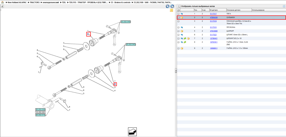Screen dimensions: 286x137
Task: Open '33 - Brakes & controls' breadcrumb
Action: pyautogui.click(x=121, y=3)
